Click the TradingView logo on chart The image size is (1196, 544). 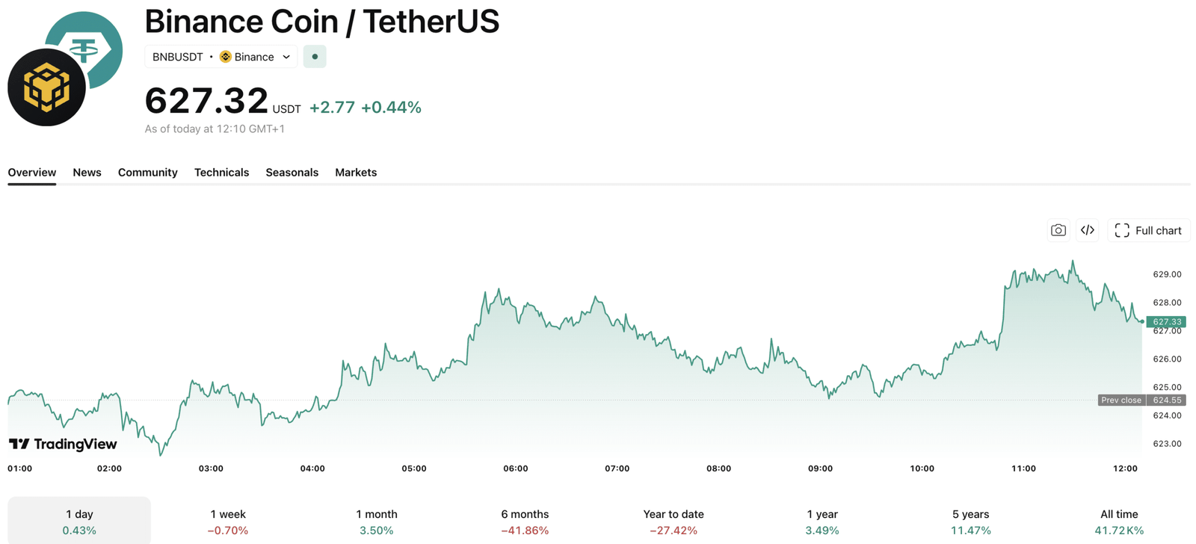click(63, 444)
